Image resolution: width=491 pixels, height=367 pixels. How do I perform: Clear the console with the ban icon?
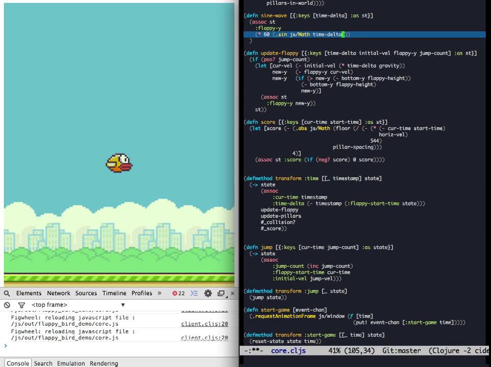[x=7, y=305]
